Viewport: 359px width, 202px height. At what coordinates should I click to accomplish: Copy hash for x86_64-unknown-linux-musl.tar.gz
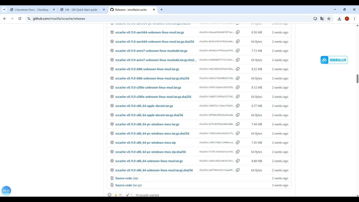pyautogui.click(x=238, y=161)
